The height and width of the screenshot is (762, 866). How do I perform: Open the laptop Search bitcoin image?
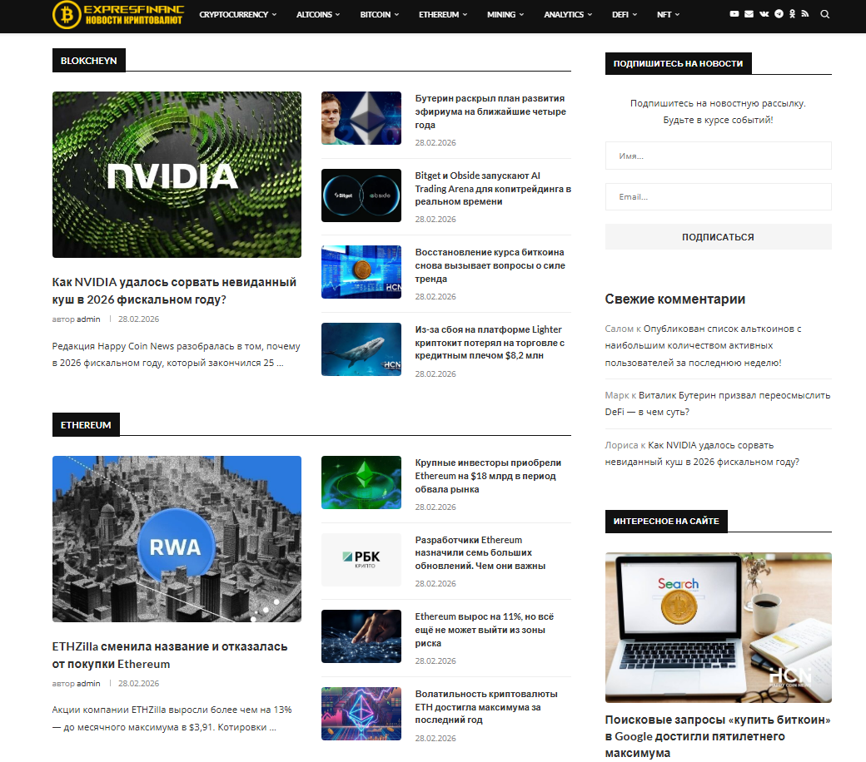pos(718,627)
